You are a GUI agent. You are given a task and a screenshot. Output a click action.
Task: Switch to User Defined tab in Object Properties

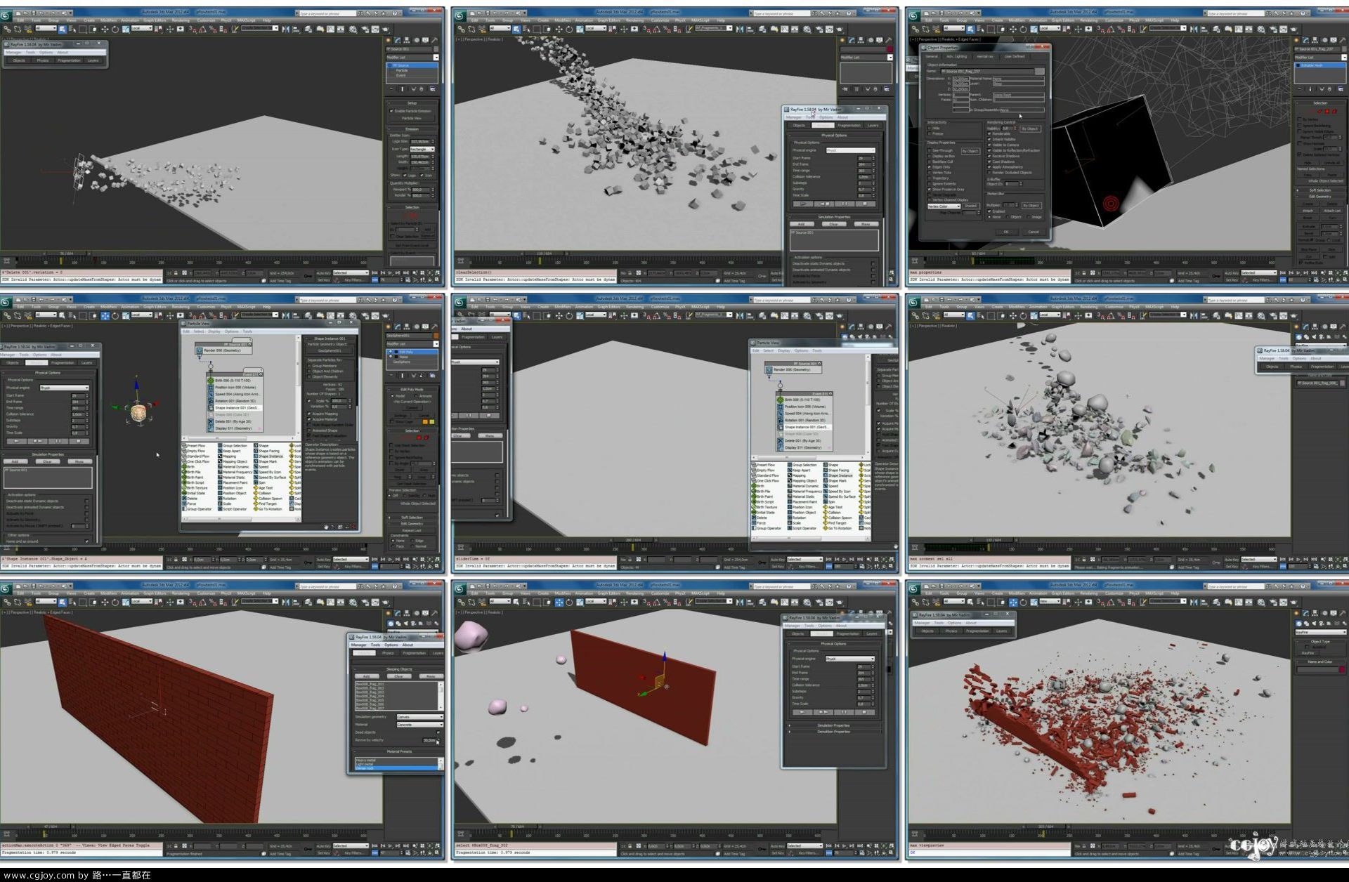click(1015, 56)
